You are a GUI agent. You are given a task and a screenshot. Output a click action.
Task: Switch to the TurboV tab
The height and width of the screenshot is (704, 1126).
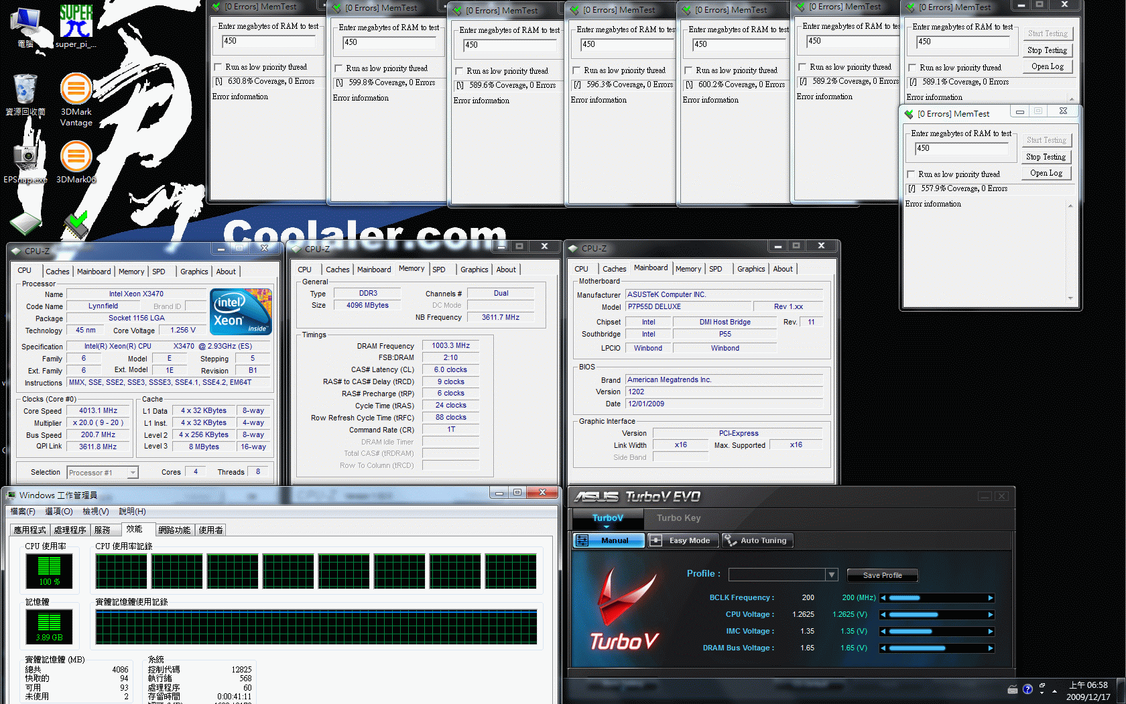click(x=608, y=518)
